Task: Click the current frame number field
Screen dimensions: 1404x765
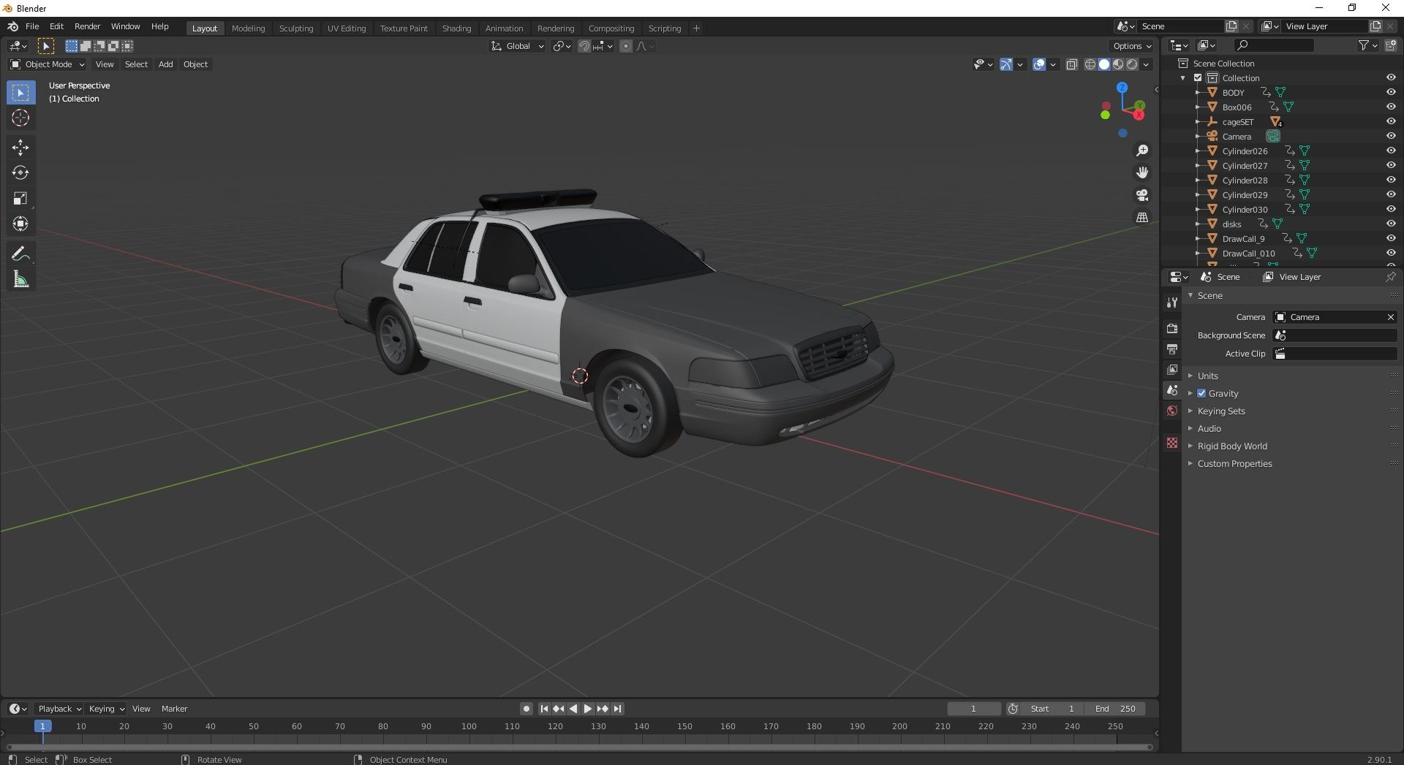Action: 973,709
